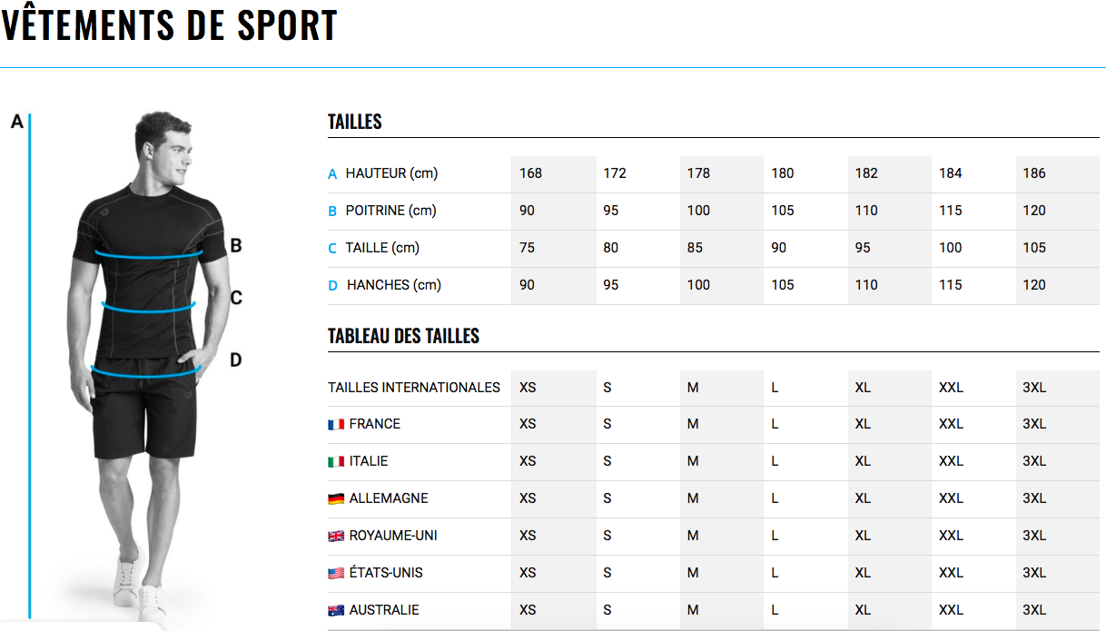Click the United States flag icon
The image size is (1106, 631).
336,573
